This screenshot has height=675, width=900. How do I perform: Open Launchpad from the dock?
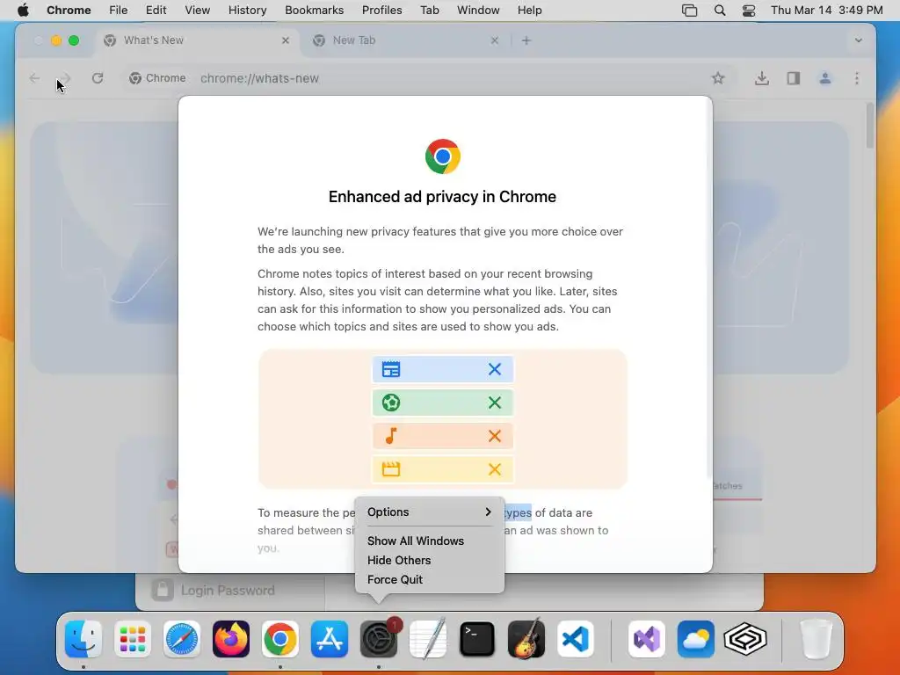point(133,638)
